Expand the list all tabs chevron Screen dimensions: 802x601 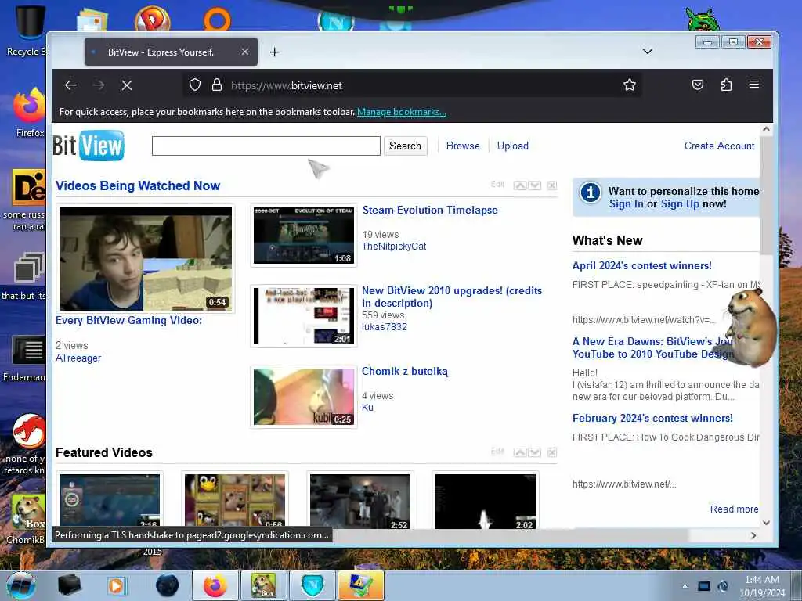pos(648,52)
